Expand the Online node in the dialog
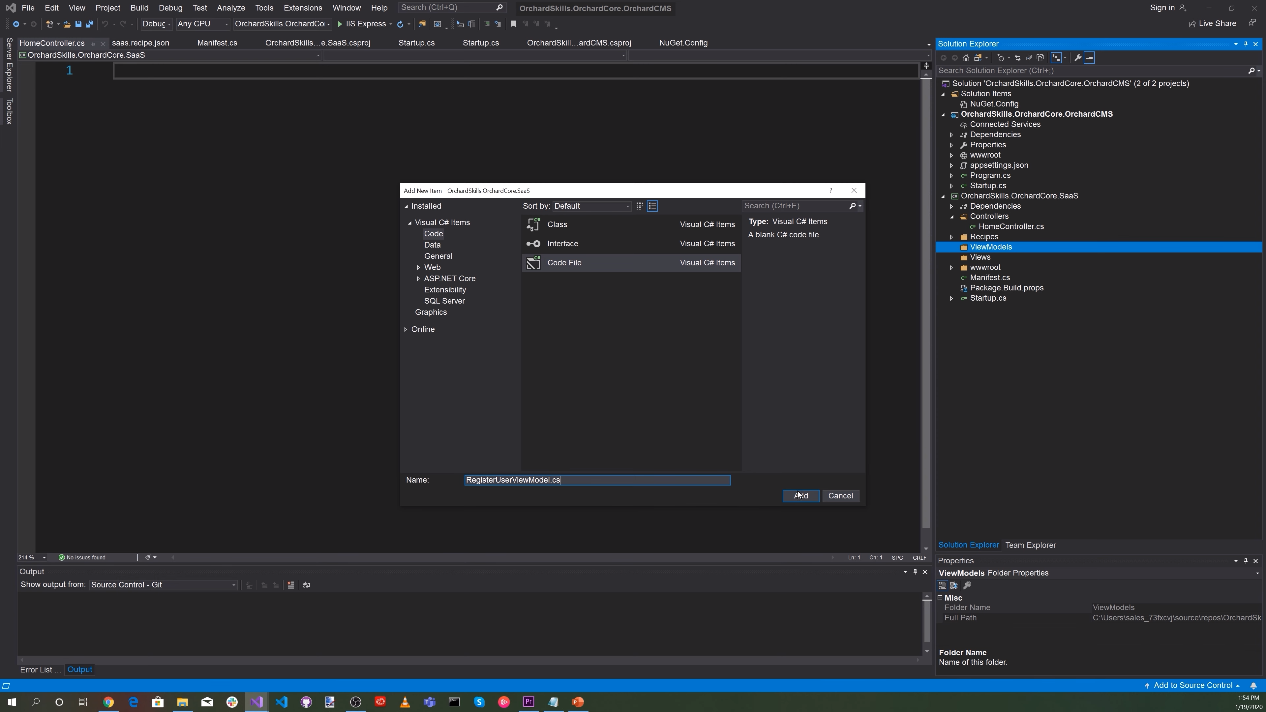Viewport: 1266px width, 712px height. point(406,329)
